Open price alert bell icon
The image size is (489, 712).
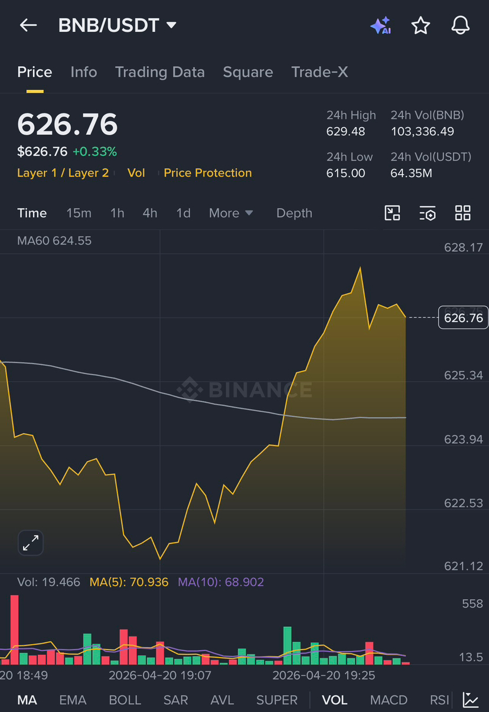(x=461, y=25)
